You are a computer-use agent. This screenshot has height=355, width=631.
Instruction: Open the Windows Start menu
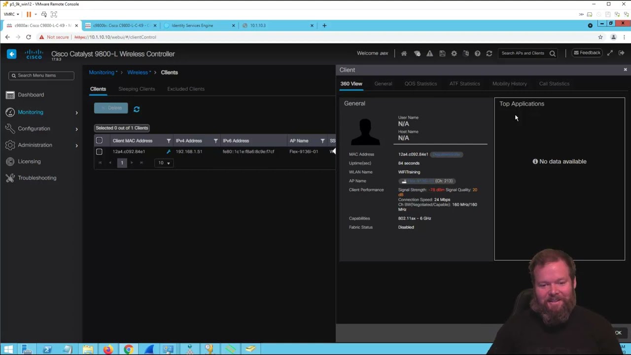[x=8, y=350]
